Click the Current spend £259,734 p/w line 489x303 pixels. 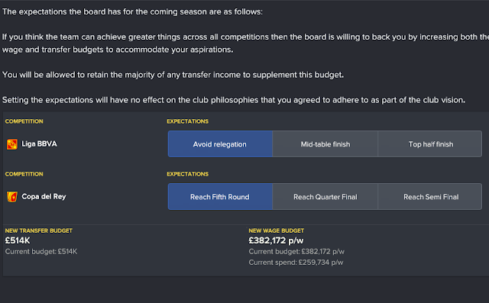pos(296,263)
